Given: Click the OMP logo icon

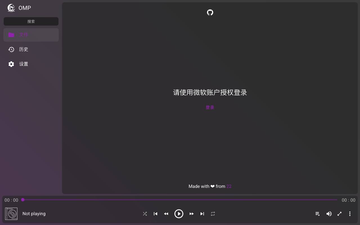Looking at the screenshot, I should (x=11, y=8).
